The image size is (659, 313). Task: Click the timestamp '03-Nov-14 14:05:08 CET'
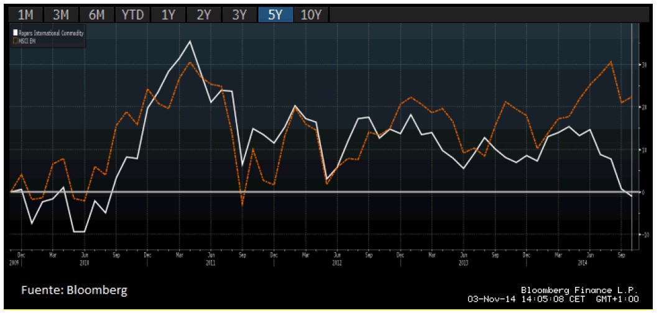coord(527,299)
